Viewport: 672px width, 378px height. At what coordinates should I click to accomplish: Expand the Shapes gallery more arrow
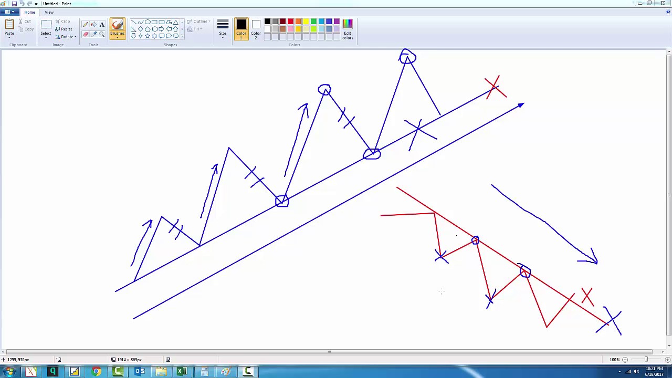182,36
